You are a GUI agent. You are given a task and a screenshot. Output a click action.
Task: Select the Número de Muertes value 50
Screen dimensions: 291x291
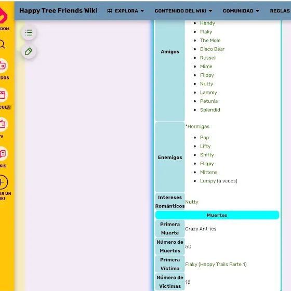pyautogui.click(x=188, y=247)
